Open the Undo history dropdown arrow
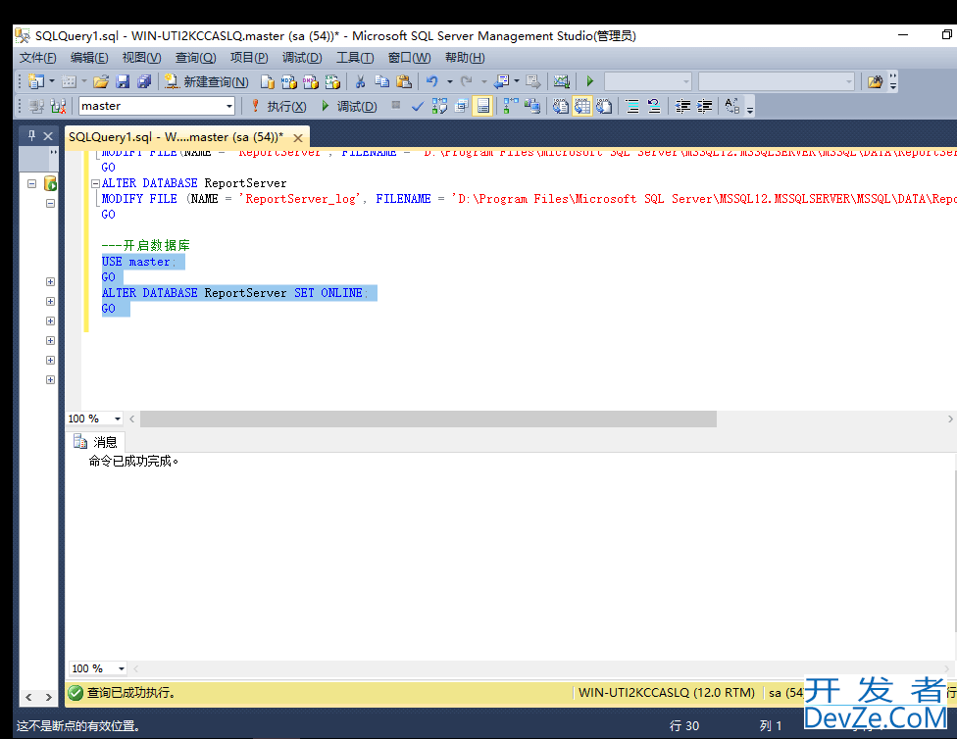 [x=449, y=81]
